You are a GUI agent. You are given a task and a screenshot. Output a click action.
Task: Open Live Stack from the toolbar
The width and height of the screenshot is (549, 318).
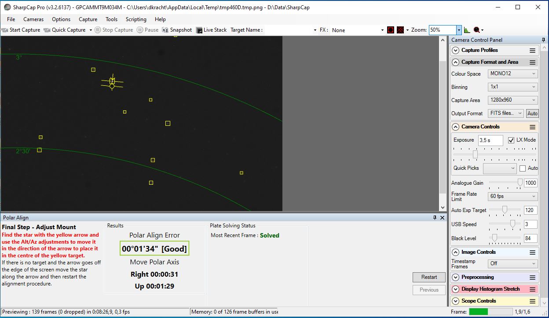[x=211, y=30]
